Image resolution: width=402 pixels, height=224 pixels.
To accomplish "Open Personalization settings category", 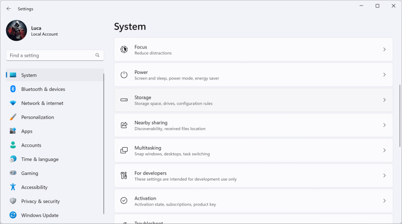I will tap(37, 117).
